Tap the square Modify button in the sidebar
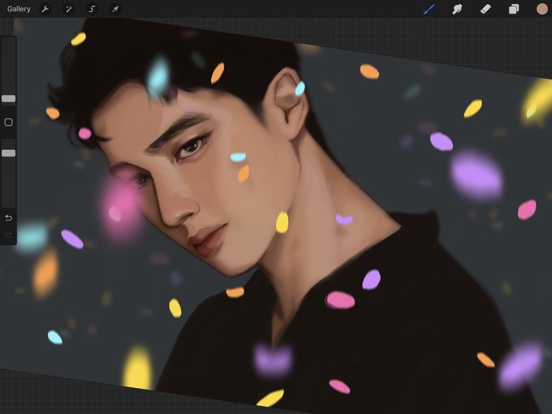The width and height of the screenshot is (552, 414). click(8, 122)
